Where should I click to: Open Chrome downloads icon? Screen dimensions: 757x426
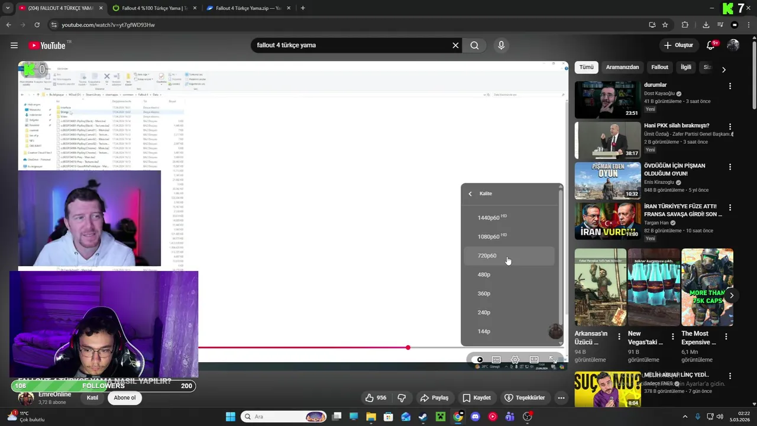706,25
